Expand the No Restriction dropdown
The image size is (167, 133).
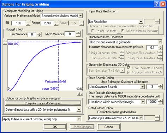[141, 22]
